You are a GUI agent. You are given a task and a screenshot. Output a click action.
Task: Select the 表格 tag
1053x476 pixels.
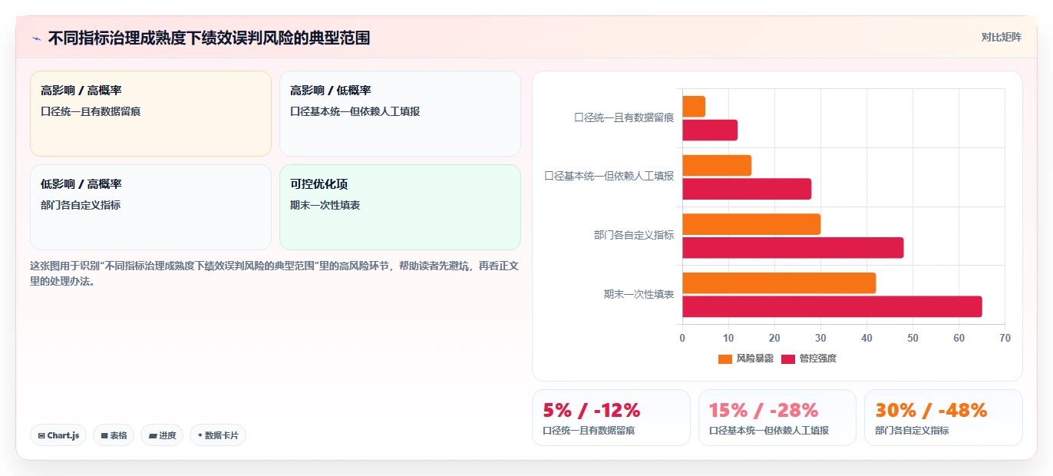pos(114,435)
